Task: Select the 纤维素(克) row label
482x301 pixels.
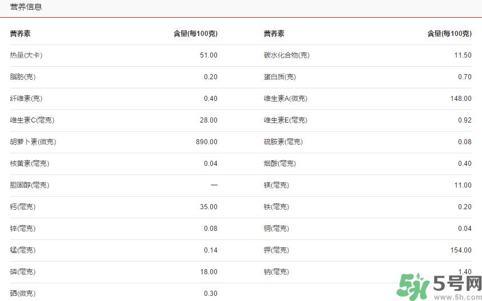Action: (26, 99)
